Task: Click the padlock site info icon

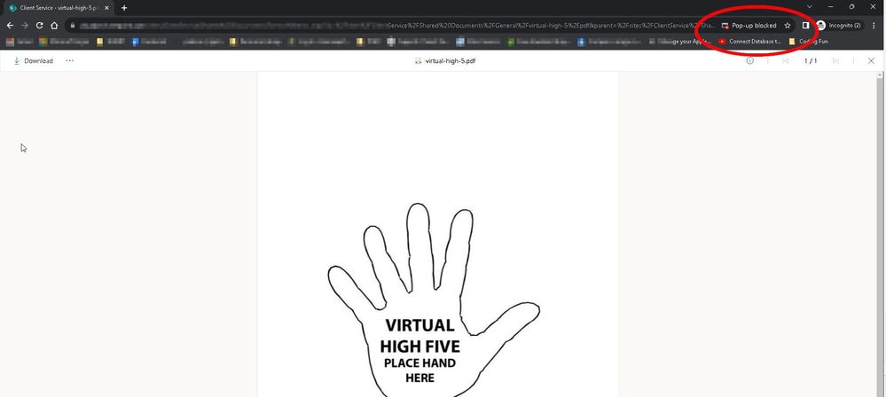Action: pos(73,26)
